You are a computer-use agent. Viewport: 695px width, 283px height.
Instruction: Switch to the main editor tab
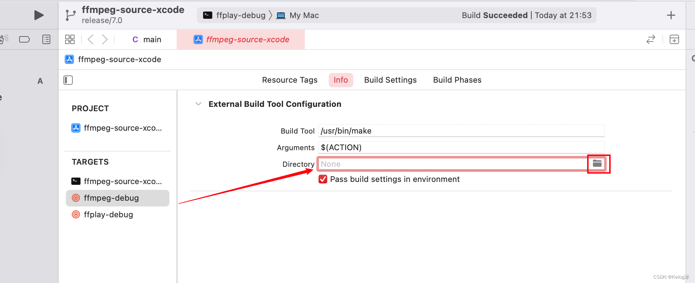147,39
